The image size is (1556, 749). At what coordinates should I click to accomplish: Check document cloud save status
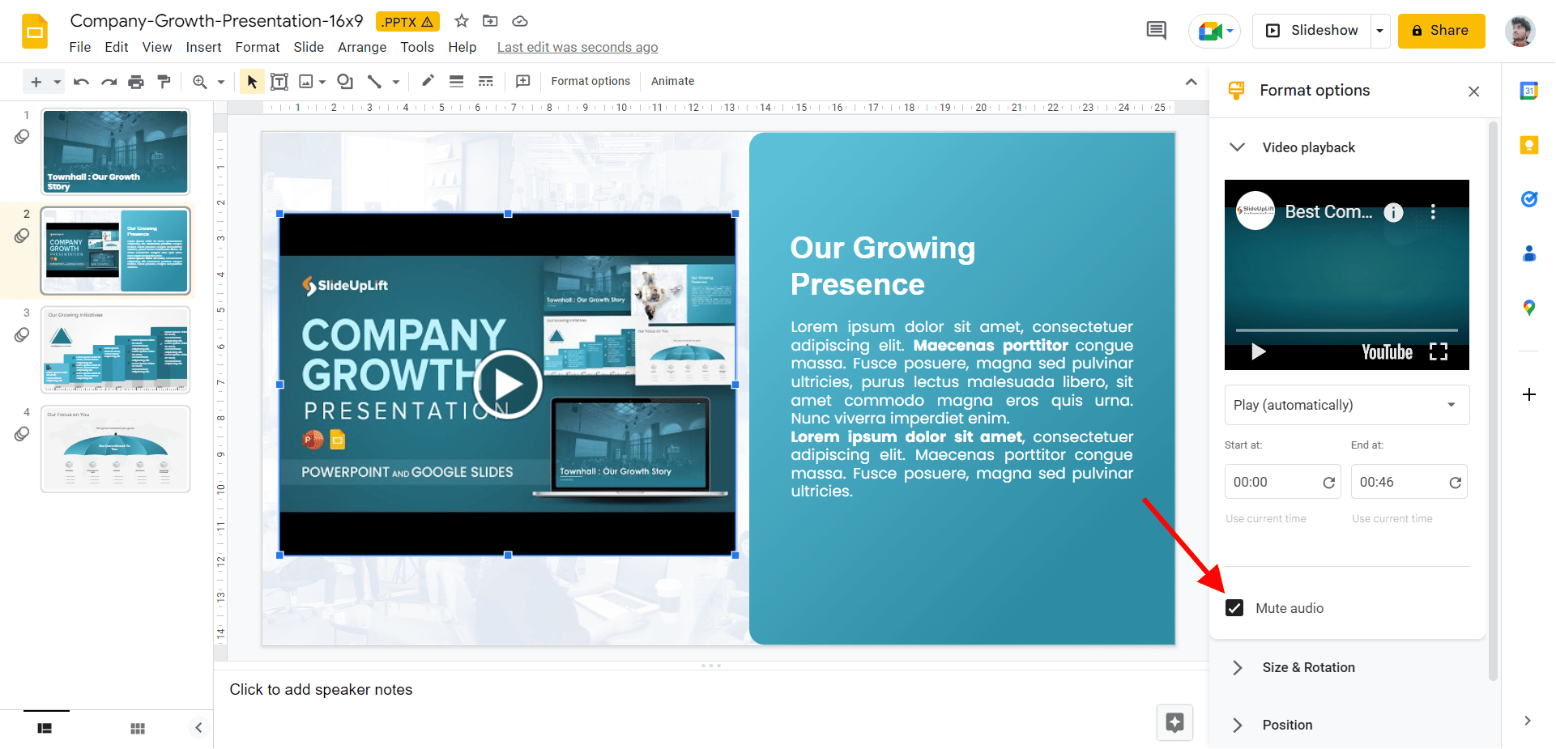[x=519, y=21]
